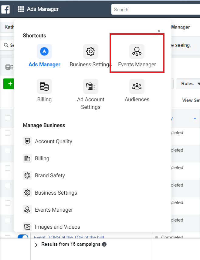The height and width of the screenshot is (260, 200).
Task: Open the Events Manager shortcut icon
Action: (x=137, y=51)
